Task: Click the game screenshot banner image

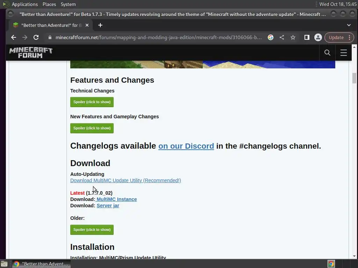Action: tap(202, 65)
